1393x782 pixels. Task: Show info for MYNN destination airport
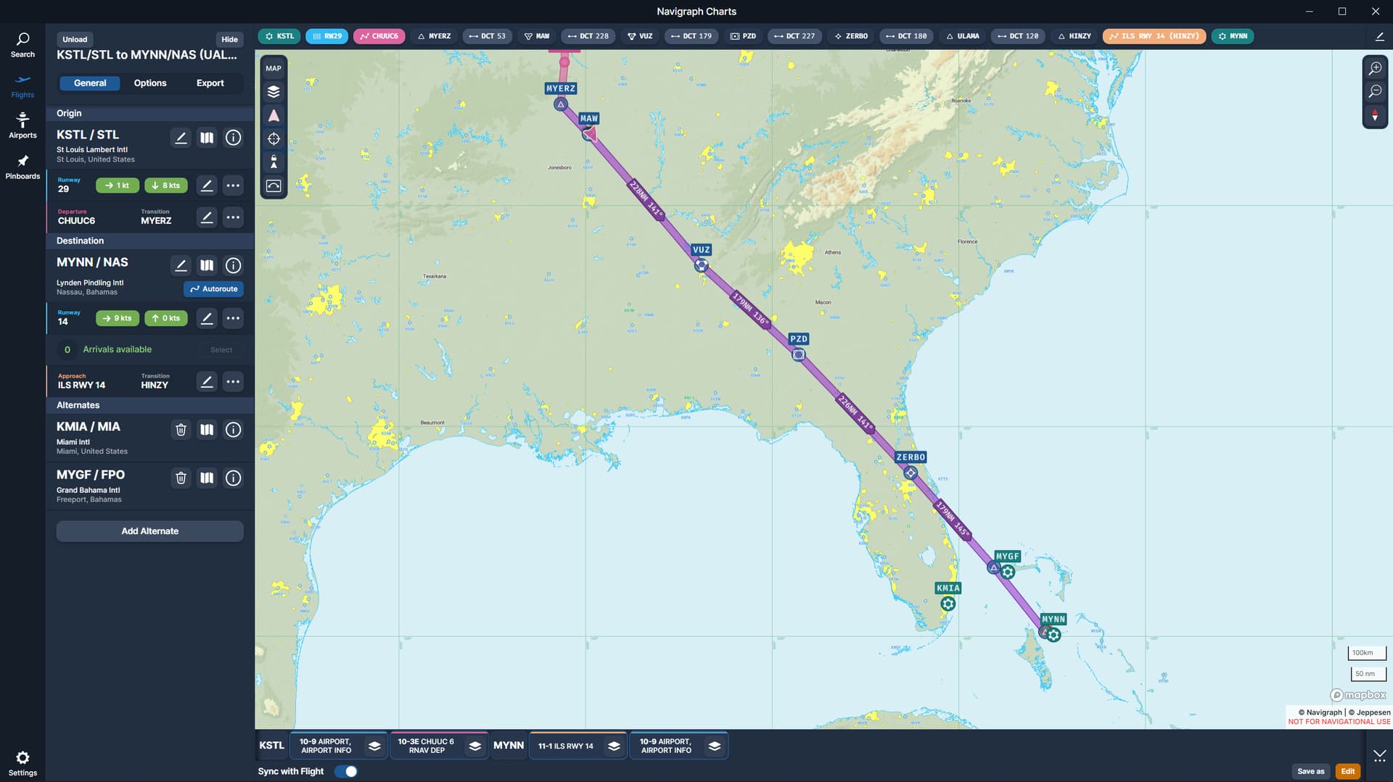233,265
